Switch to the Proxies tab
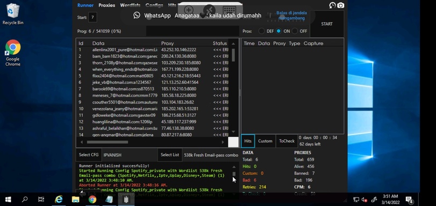The height and width of the screenshot is (206, 436). (x=107, y=5)
